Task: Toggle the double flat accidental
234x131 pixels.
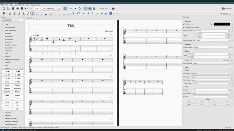Action: 102,13
